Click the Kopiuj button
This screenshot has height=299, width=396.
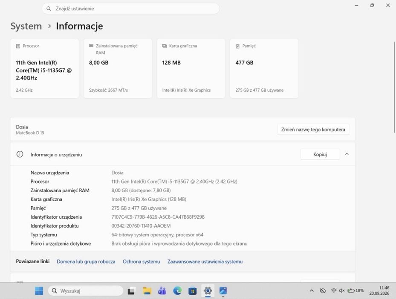pos(320,154)
